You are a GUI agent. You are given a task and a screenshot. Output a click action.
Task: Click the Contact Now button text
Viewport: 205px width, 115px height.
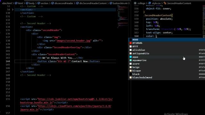point(80,61)
